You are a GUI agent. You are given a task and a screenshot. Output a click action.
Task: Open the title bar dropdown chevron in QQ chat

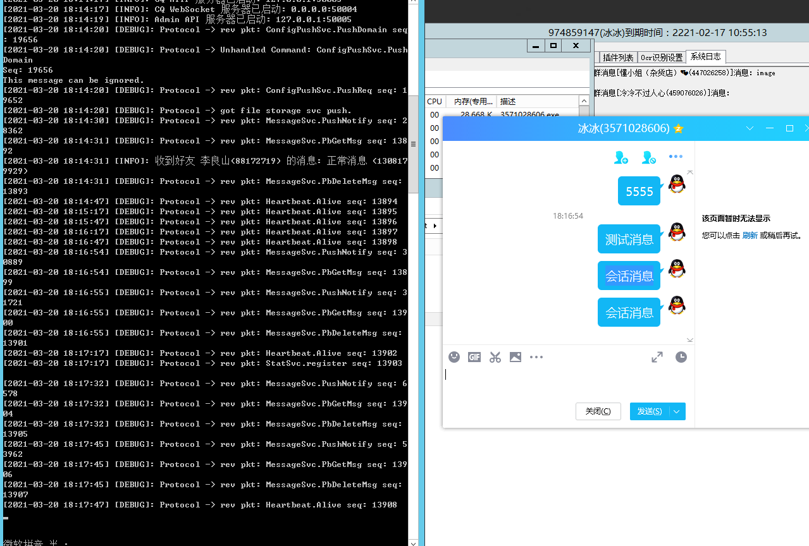(750, 128)
